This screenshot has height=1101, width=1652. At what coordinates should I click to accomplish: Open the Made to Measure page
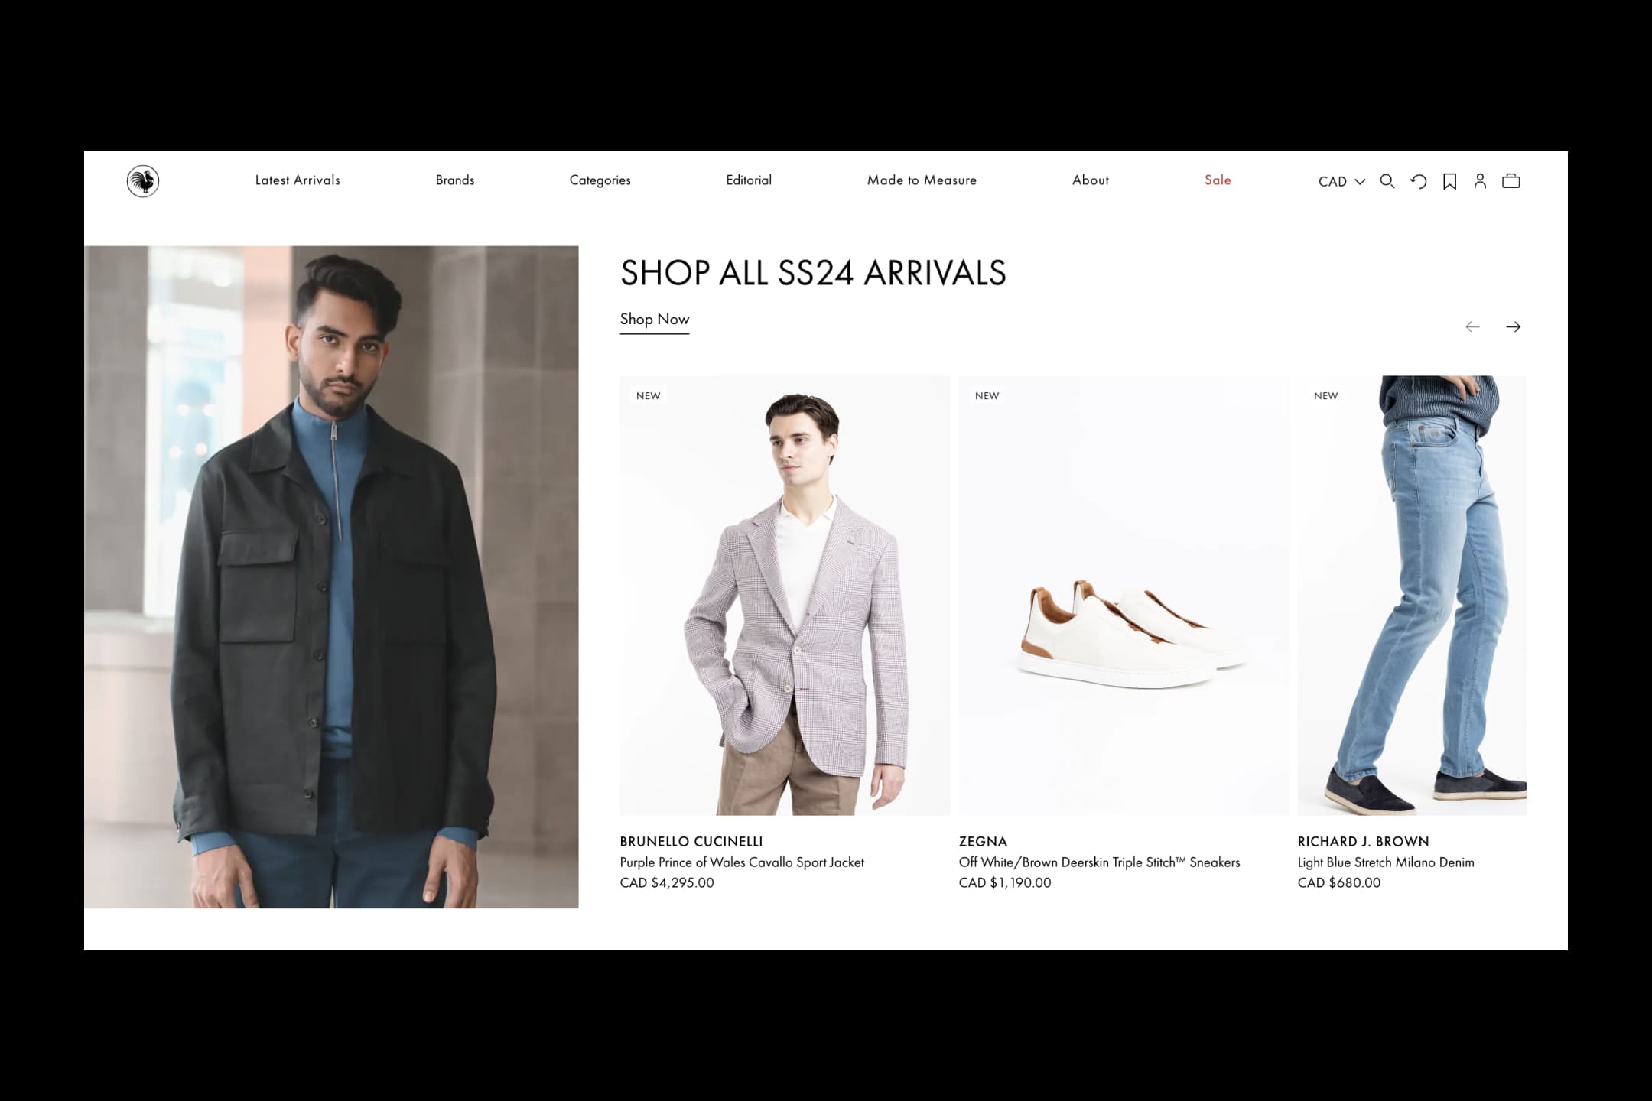[x=922, y=180]
